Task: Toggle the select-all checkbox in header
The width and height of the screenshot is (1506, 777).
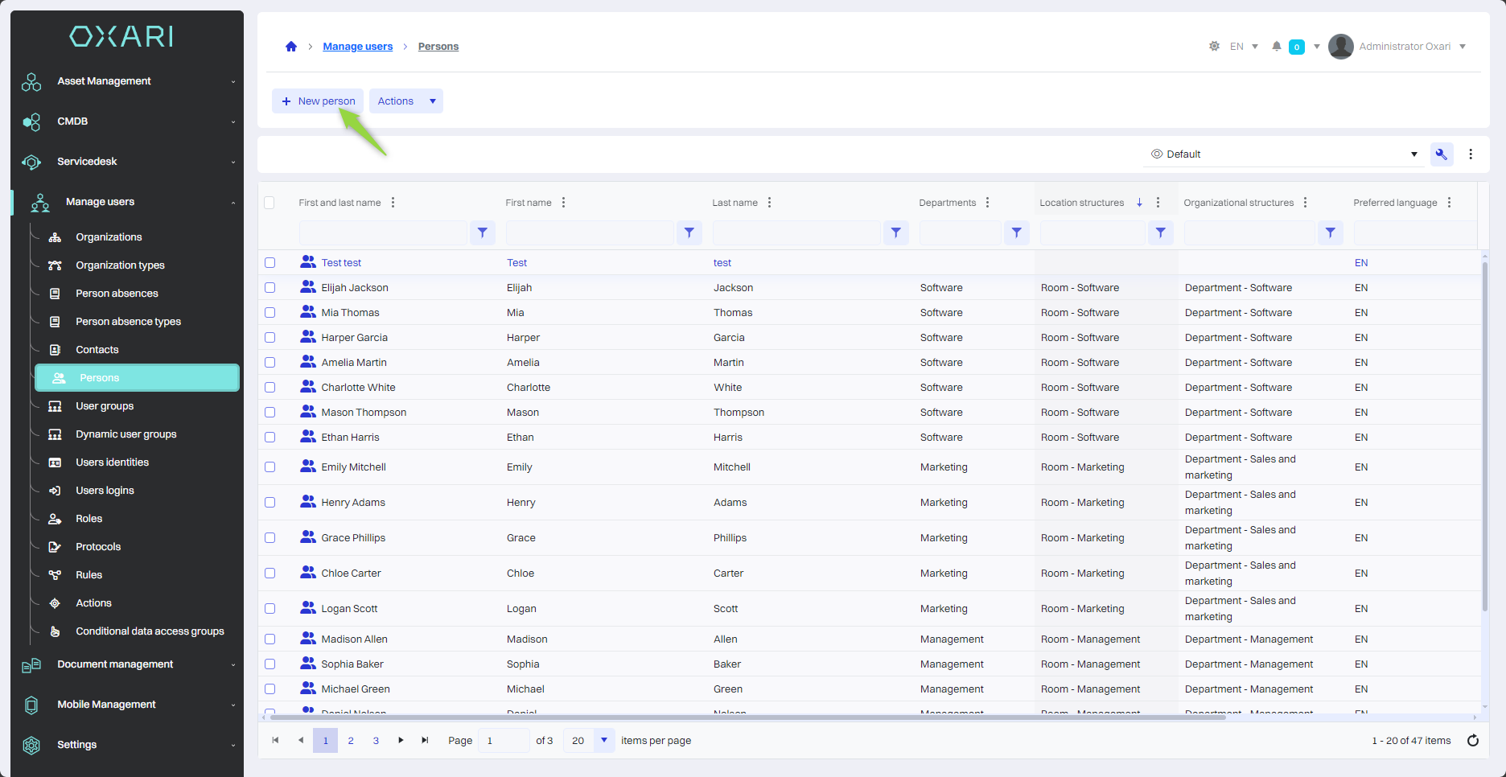Action: 270,203
